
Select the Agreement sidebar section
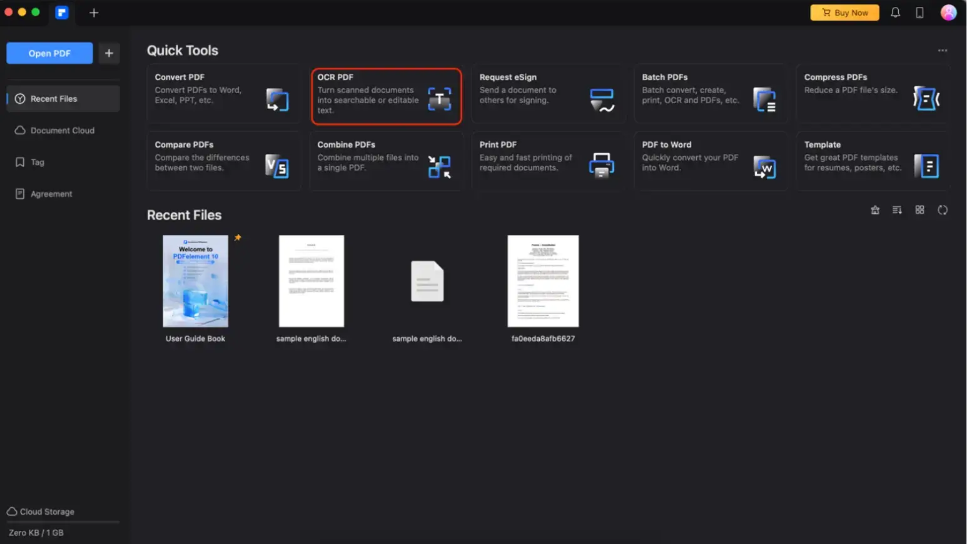coord(51,193)
